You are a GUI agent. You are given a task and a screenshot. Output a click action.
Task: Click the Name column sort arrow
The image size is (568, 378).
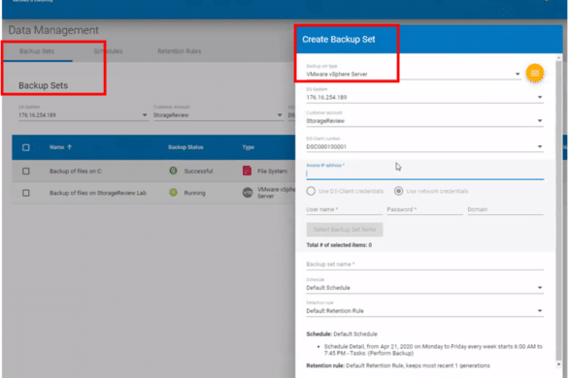tap(70, 147)
